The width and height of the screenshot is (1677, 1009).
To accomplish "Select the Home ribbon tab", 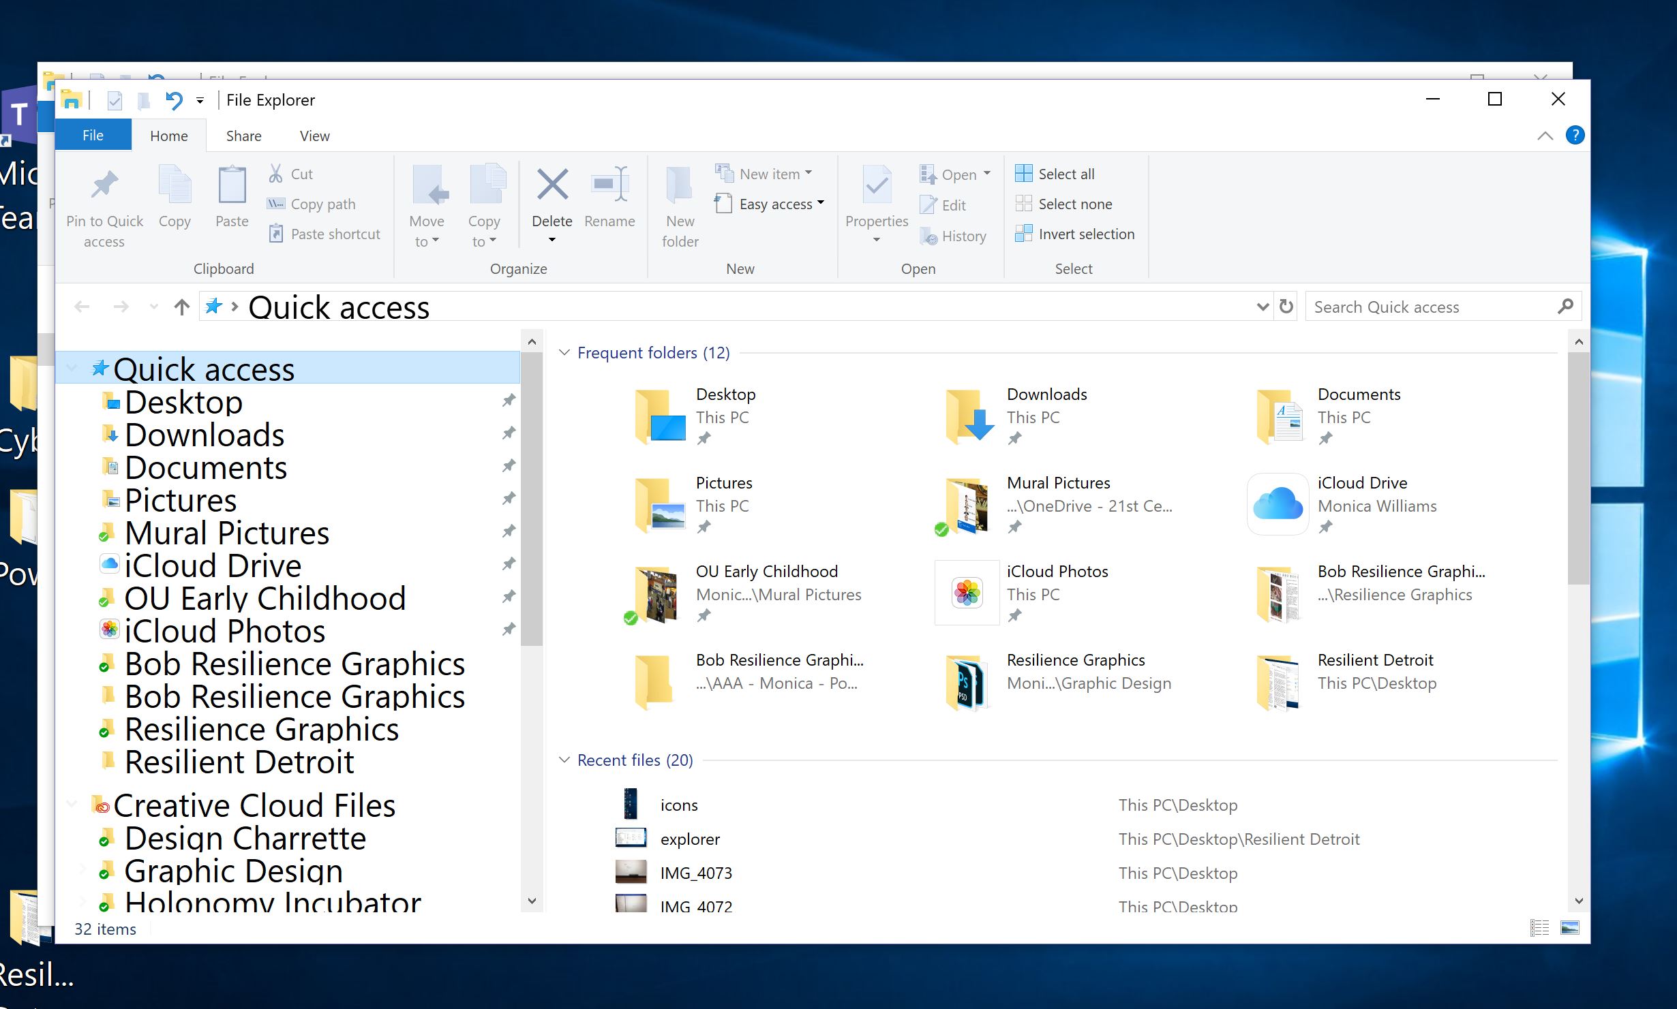I will click(x=168, y=136).
